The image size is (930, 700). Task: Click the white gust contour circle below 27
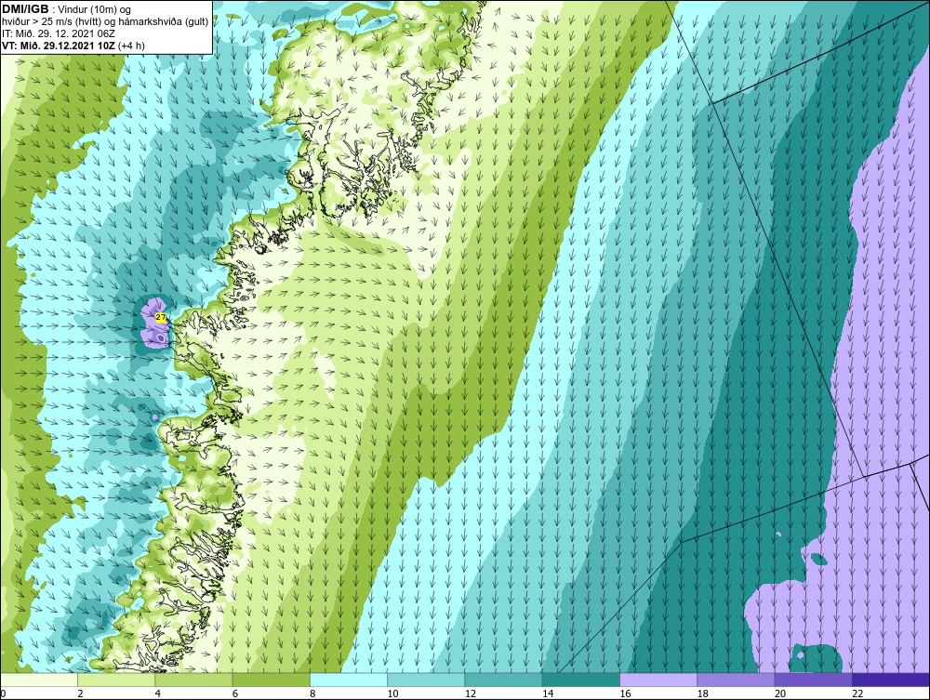161,337
